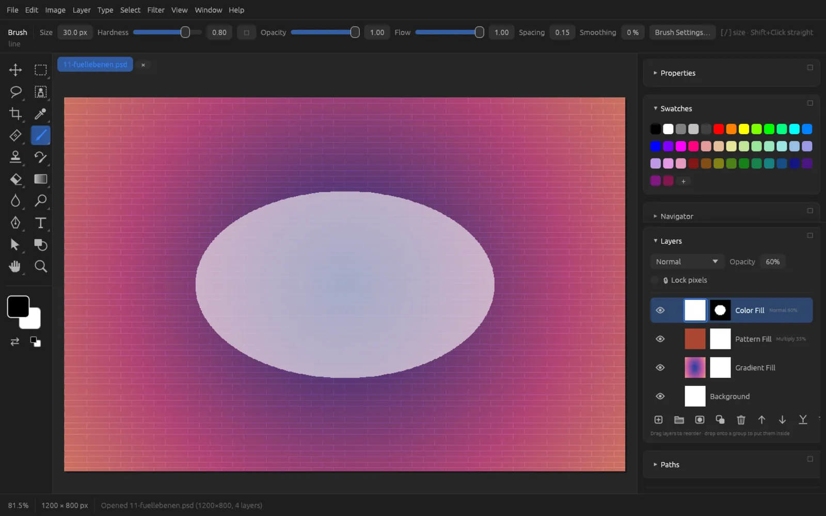Viewport: 826px width, 516px height.
Task: Select the Hand tool
Action: [15, 266]
